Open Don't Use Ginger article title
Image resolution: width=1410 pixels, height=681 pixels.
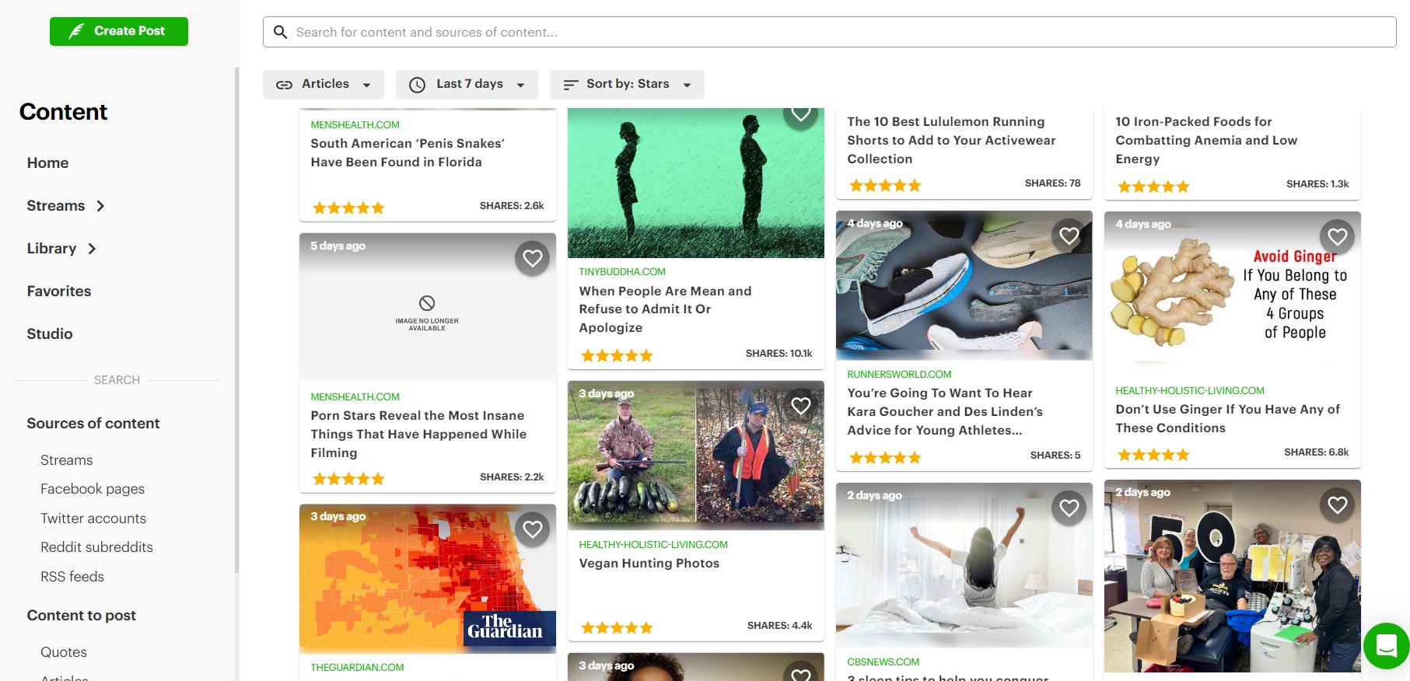tap(1227, 419)
